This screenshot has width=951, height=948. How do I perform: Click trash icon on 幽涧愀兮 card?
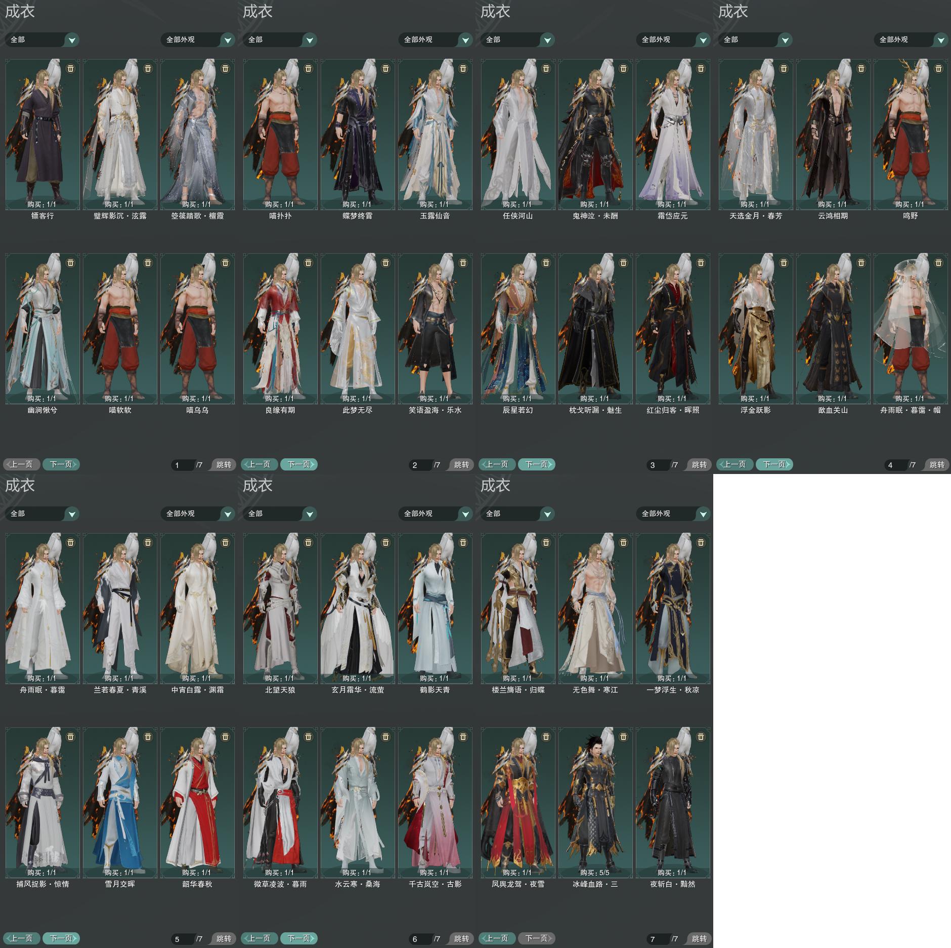pos(70,263)
